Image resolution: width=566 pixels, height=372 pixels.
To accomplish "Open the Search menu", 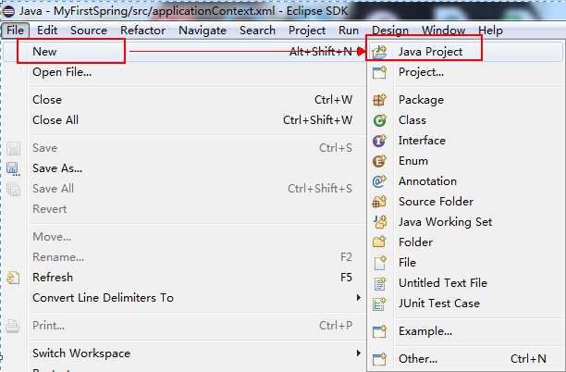I will pos(257,31).
